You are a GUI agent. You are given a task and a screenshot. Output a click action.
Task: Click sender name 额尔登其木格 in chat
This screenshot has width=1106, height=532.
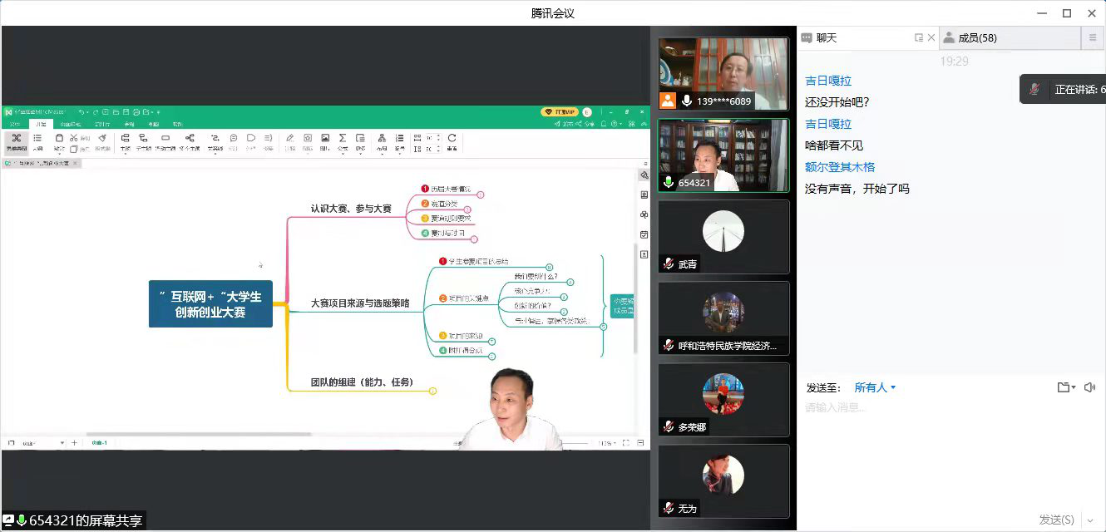(840, 167)
